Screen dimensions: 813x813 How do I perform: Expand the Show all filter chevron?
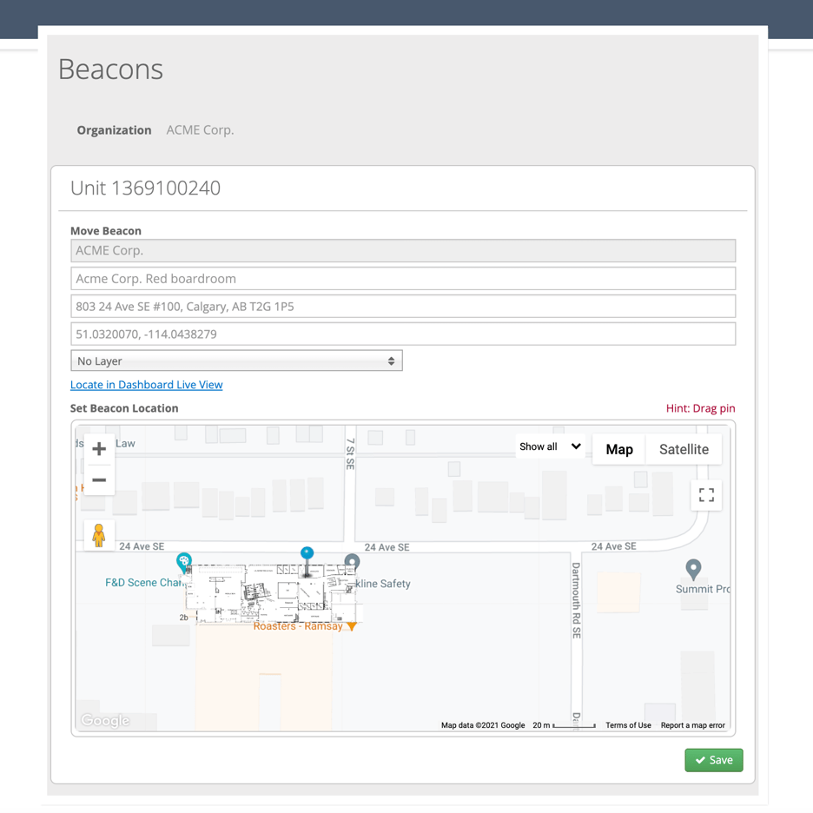coord(577,446)
